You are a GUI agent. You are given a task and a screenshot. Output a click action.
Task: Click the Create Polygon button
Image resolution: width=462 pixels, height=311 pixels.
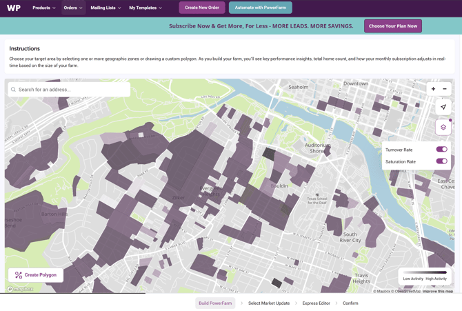[36, 275]
